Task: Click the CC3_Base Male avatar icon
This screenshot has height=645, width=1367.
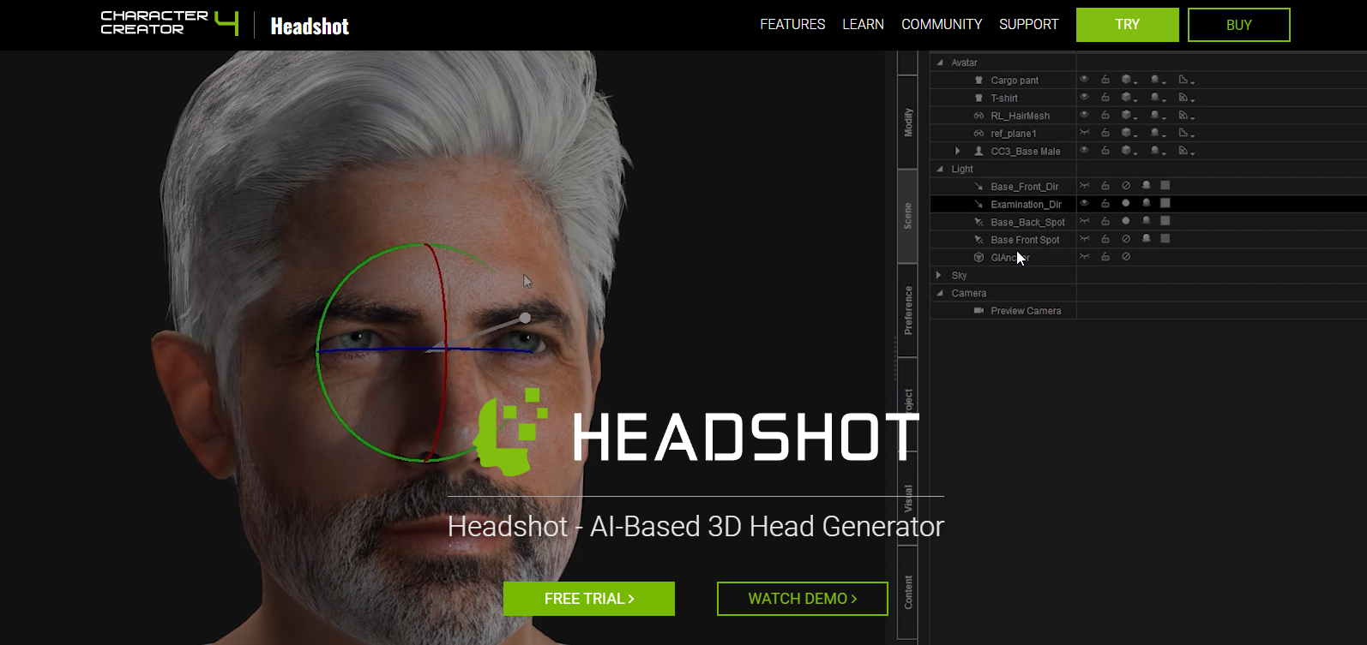Action: 979,151
